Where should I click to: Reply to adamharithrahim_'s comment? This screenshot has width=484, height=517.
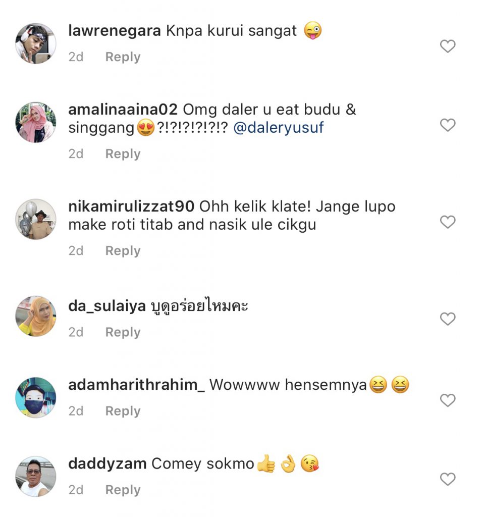click(x=123, y=411)
